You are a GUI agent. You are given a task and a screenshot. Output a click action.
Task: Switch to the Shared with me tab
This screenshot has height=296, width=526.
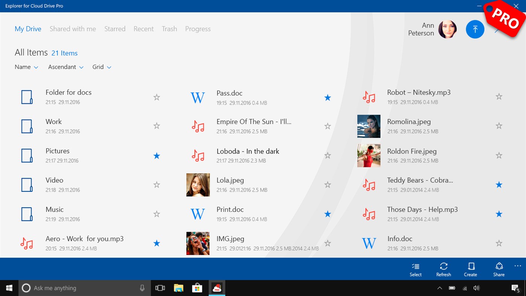pos(73,29)
